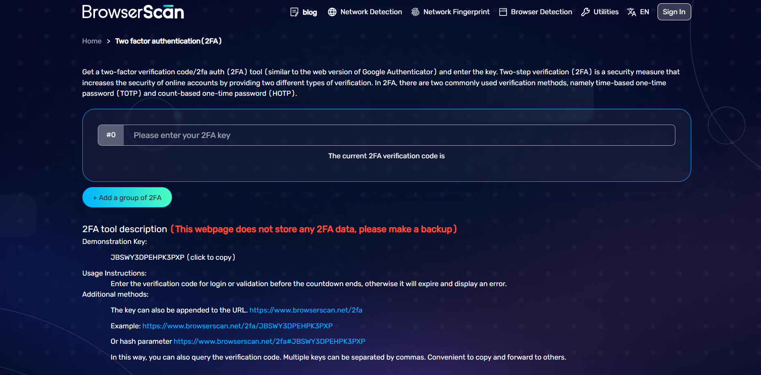Go to Home in the breadcrumb
Viewport: 761px width, 375px height.
[x=92, y=41]
